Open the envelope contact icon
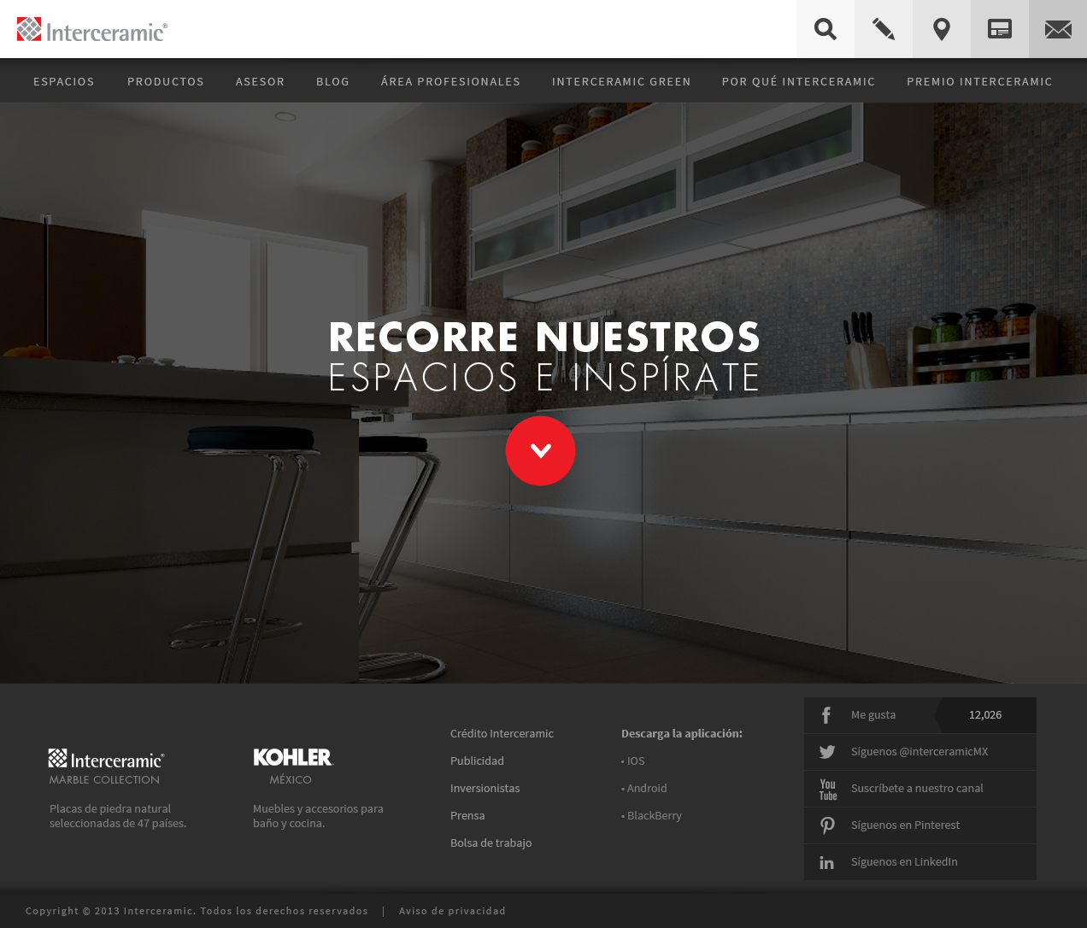This screenshot has height=928, width=1087. [1058, 29]
